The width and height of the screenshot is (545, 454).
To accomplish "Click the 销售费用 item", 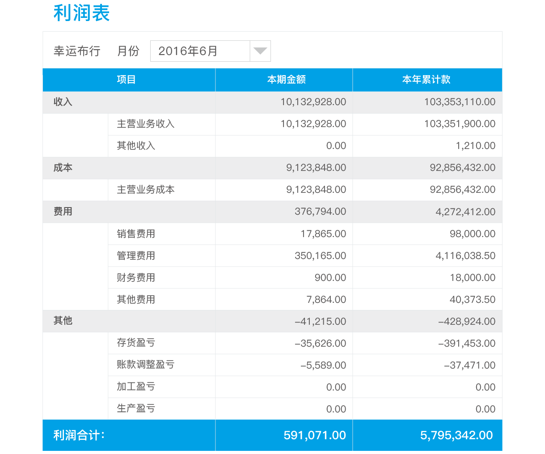I will [136, 234].
